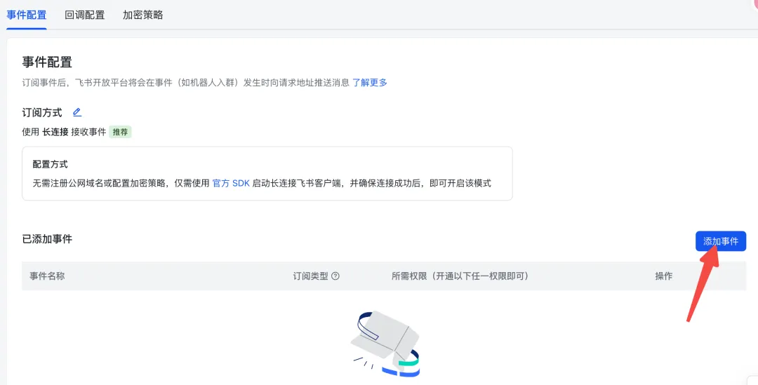The image size is (758, 385).
Task: Click the 已添加事件 section heading
Action: (48, 238)
